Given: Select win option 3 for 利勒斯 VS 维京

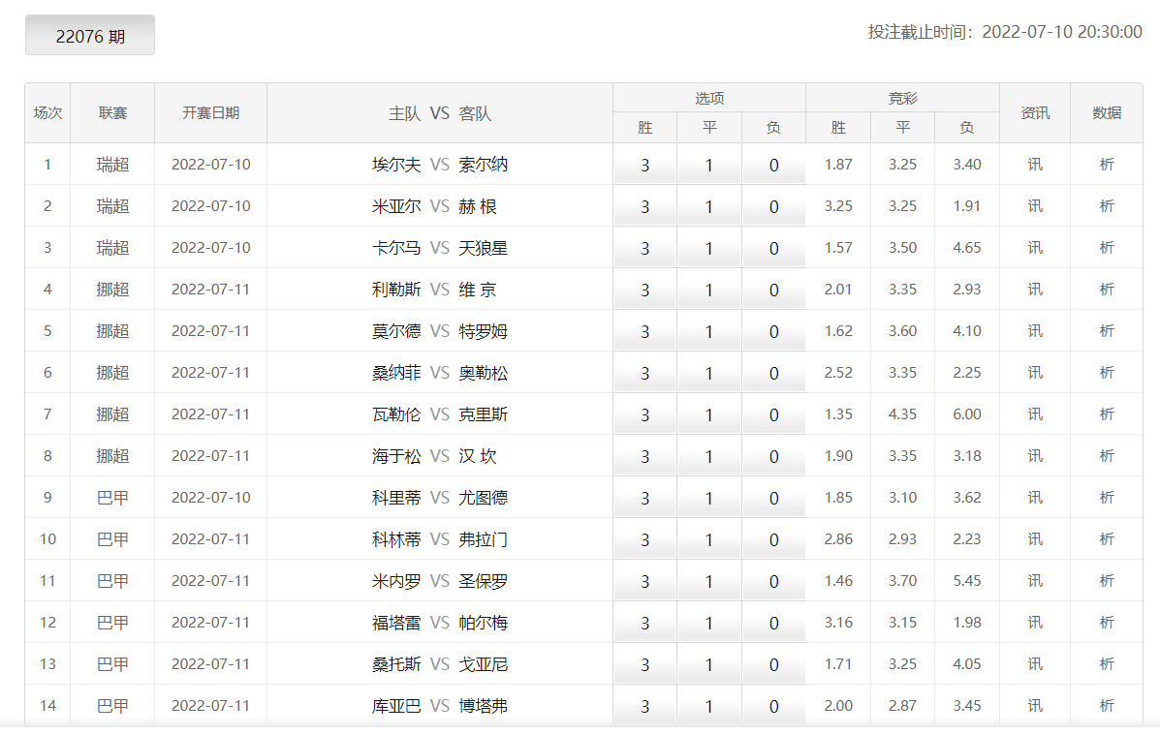Looking at the screenshot, I should 644,290.
